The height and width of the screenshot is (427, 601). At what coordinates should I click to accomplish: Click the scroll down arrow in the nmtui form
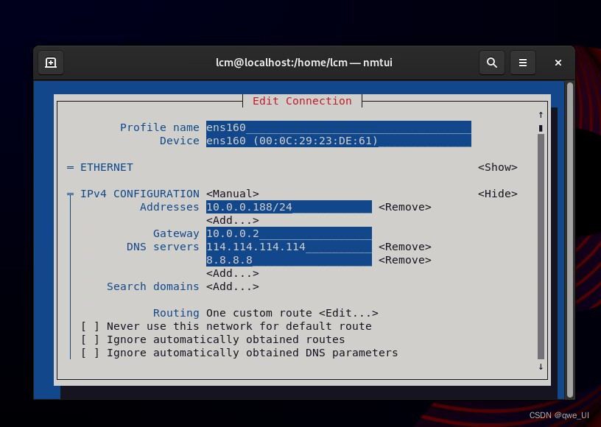[541, 367]
